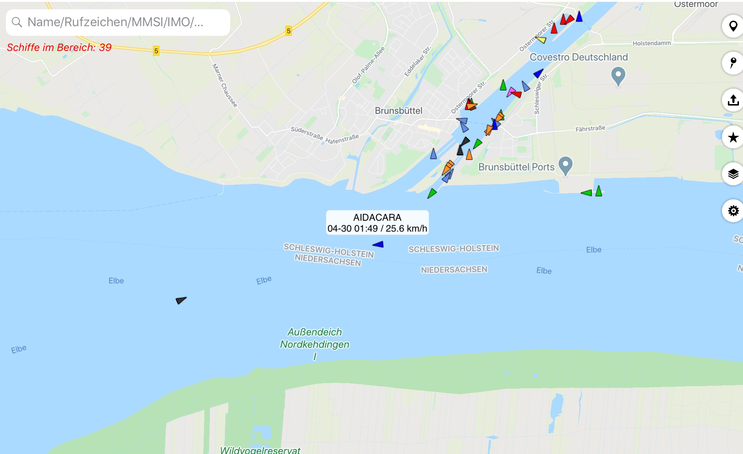
Task: Click the Brunsbüttel town label
Action: point(398,111)
